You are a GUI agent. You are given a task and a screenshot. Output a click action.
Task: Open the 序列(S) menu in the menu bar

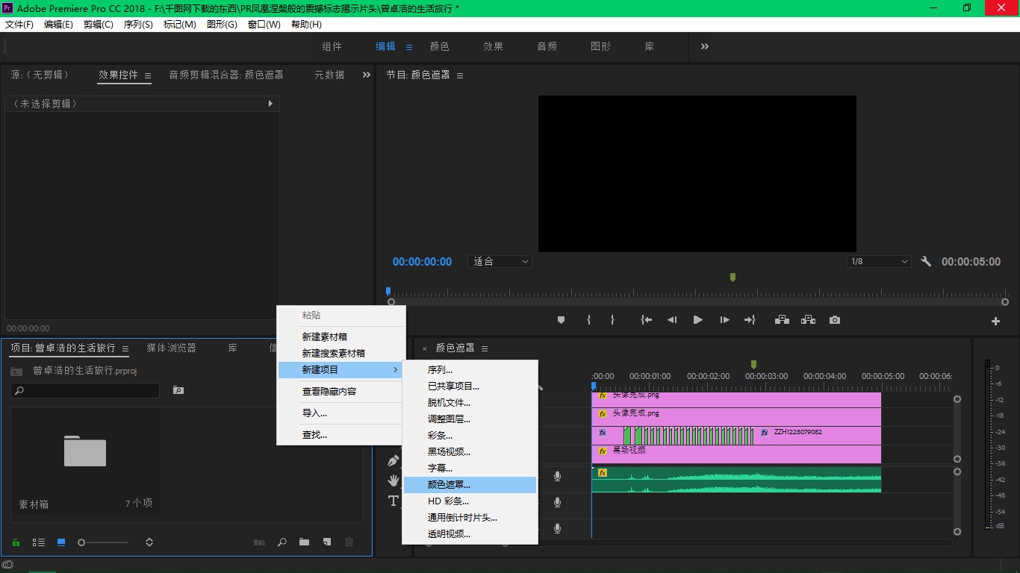tap(138, 24)
